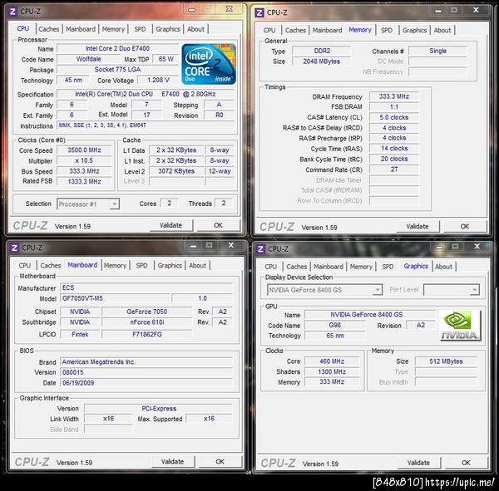Click Validate in the CPU window

coord(170,225)
